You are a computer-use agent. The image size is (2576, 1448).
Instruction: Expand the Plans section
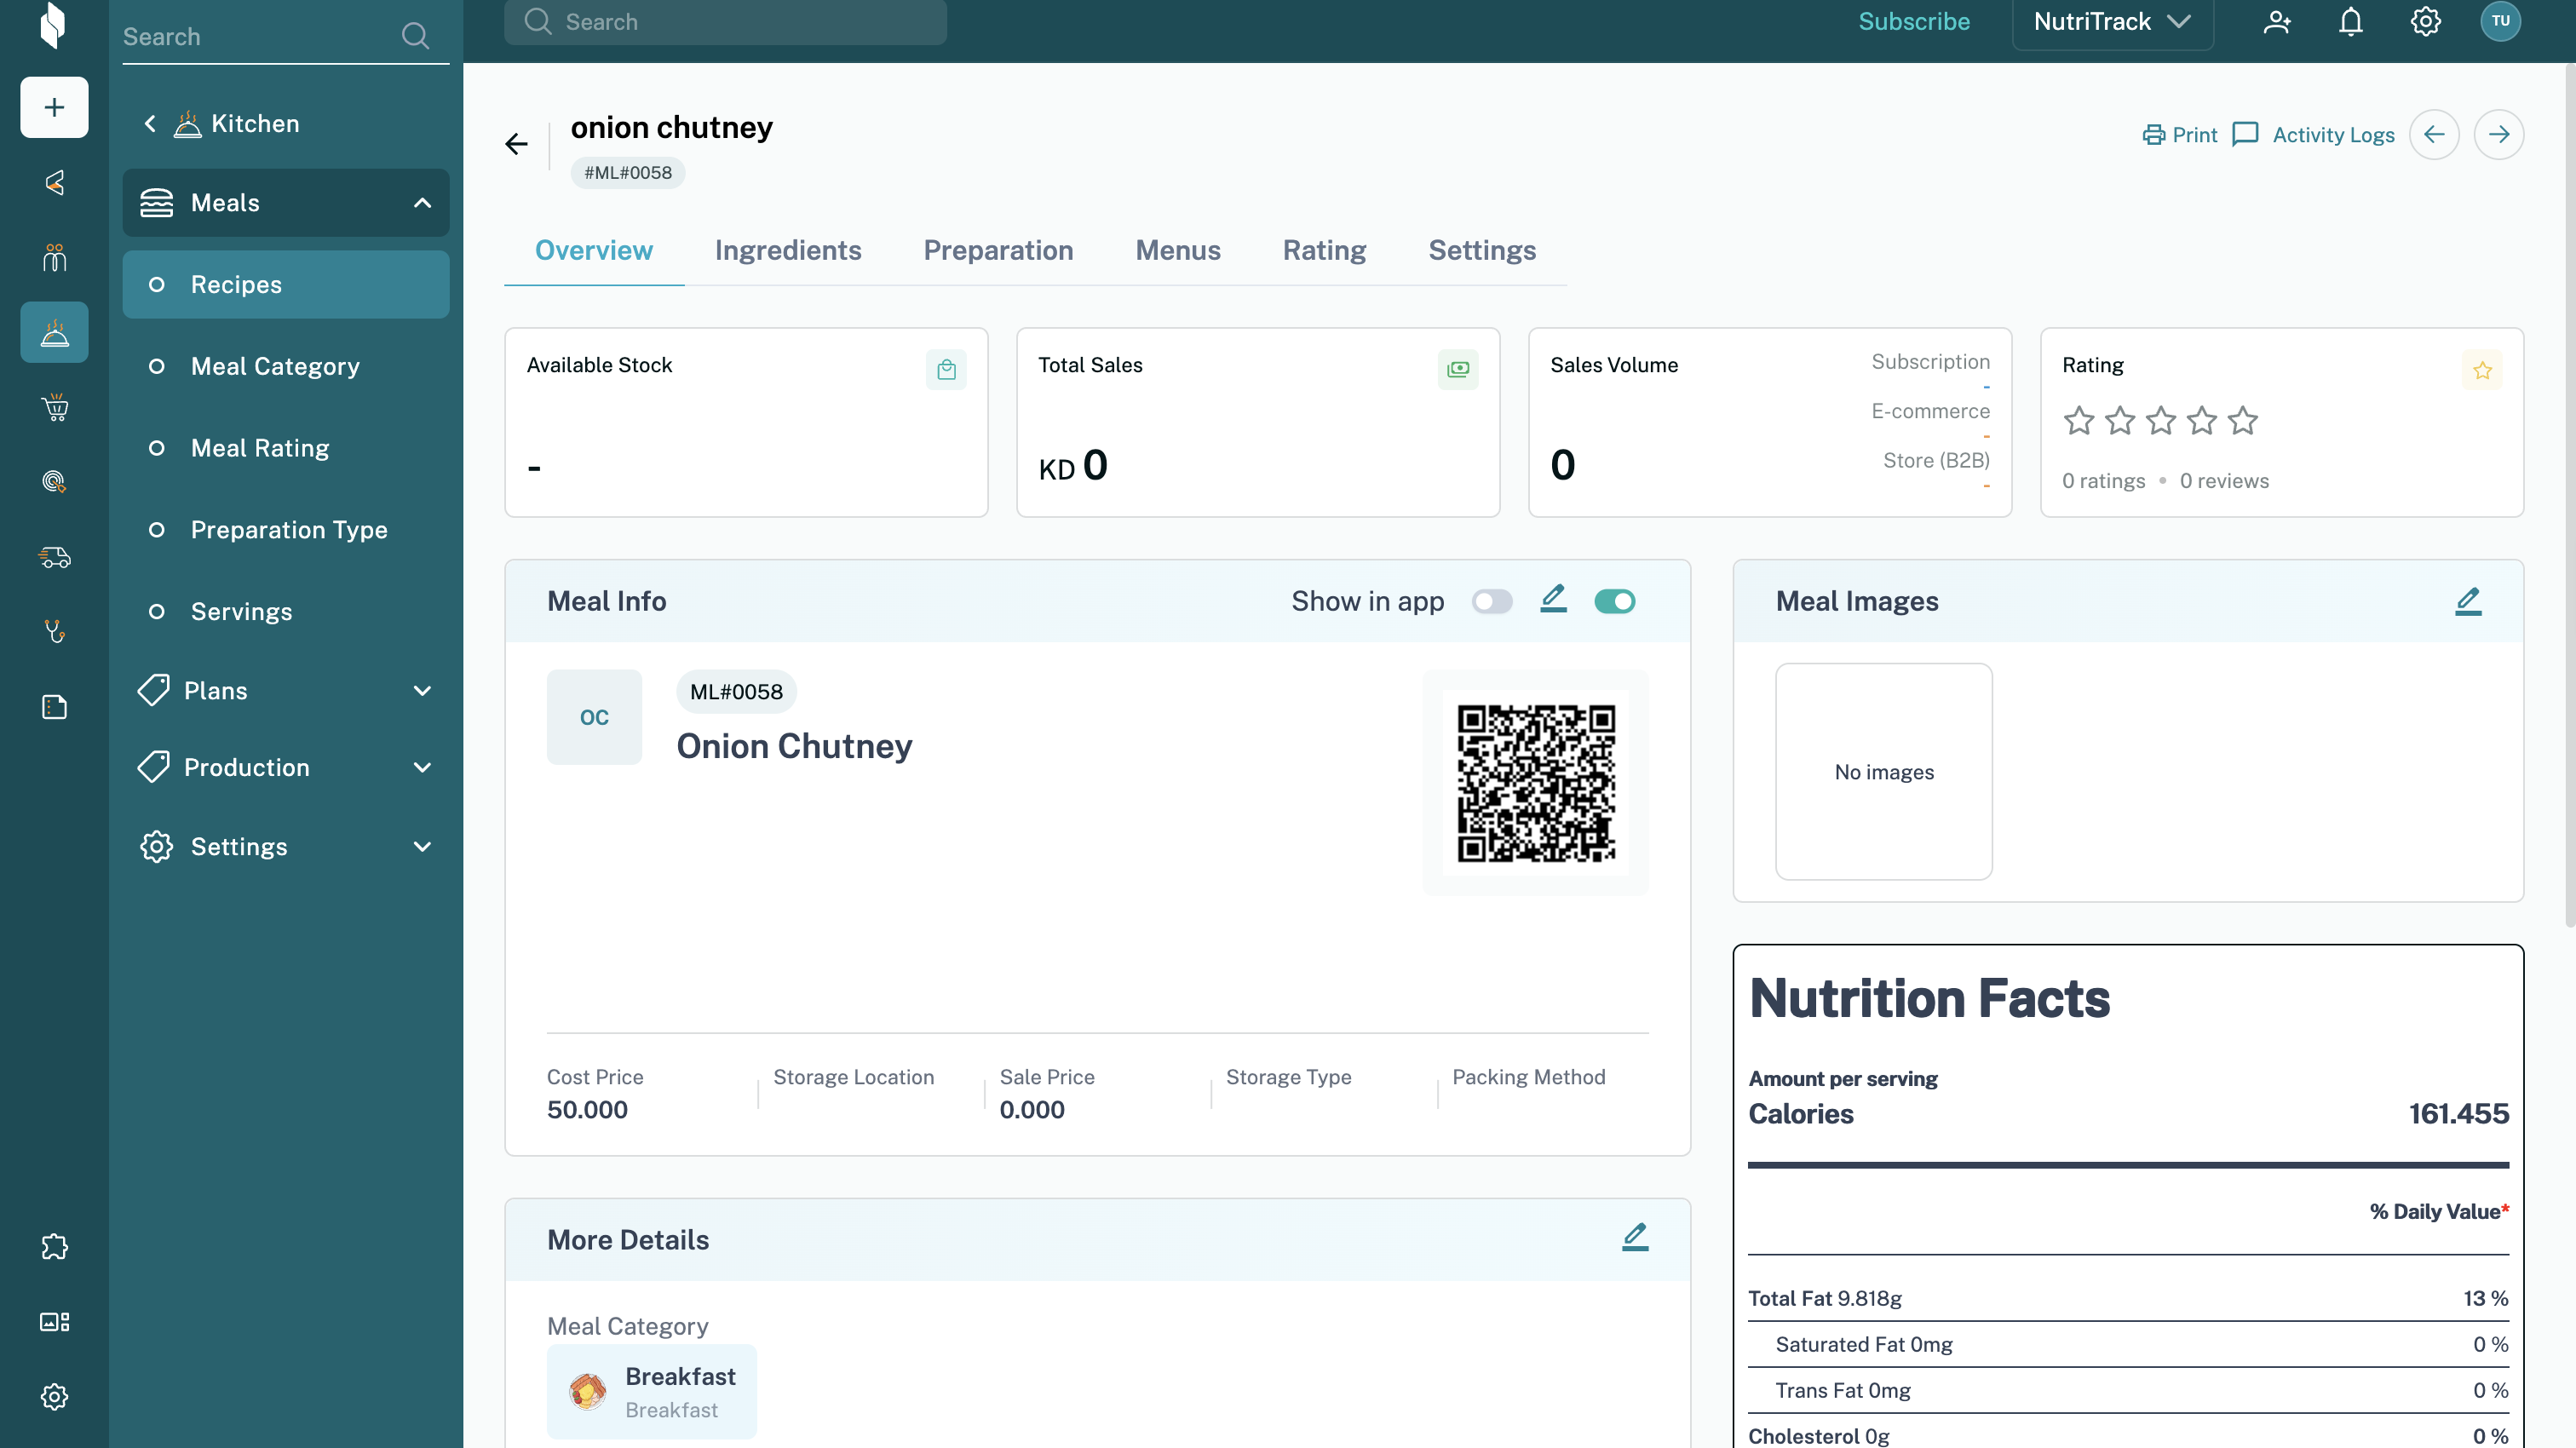286,690
